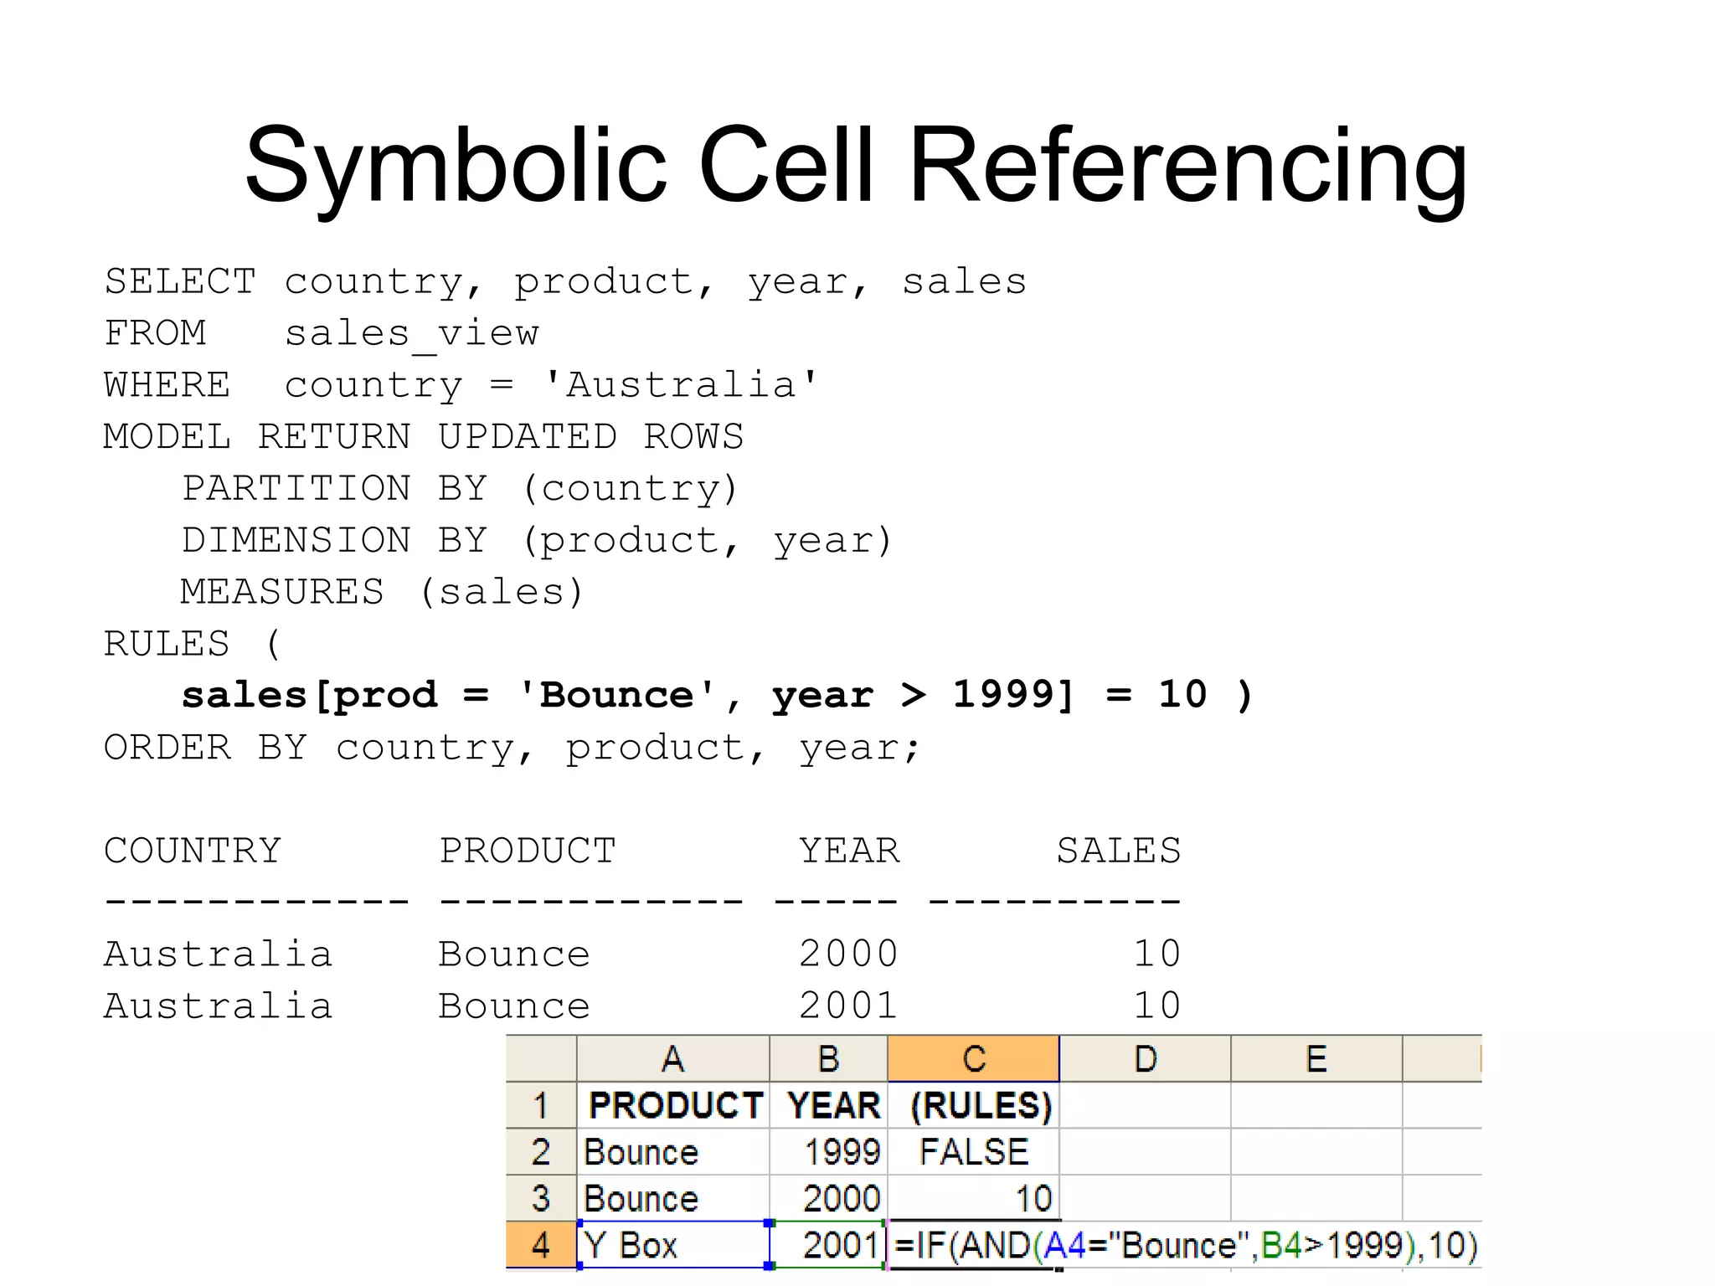Image resolution: width=1715 pixels, height=1286 pixels.
Task: Select column E header in spreadsheet
Action: 1317,1059
